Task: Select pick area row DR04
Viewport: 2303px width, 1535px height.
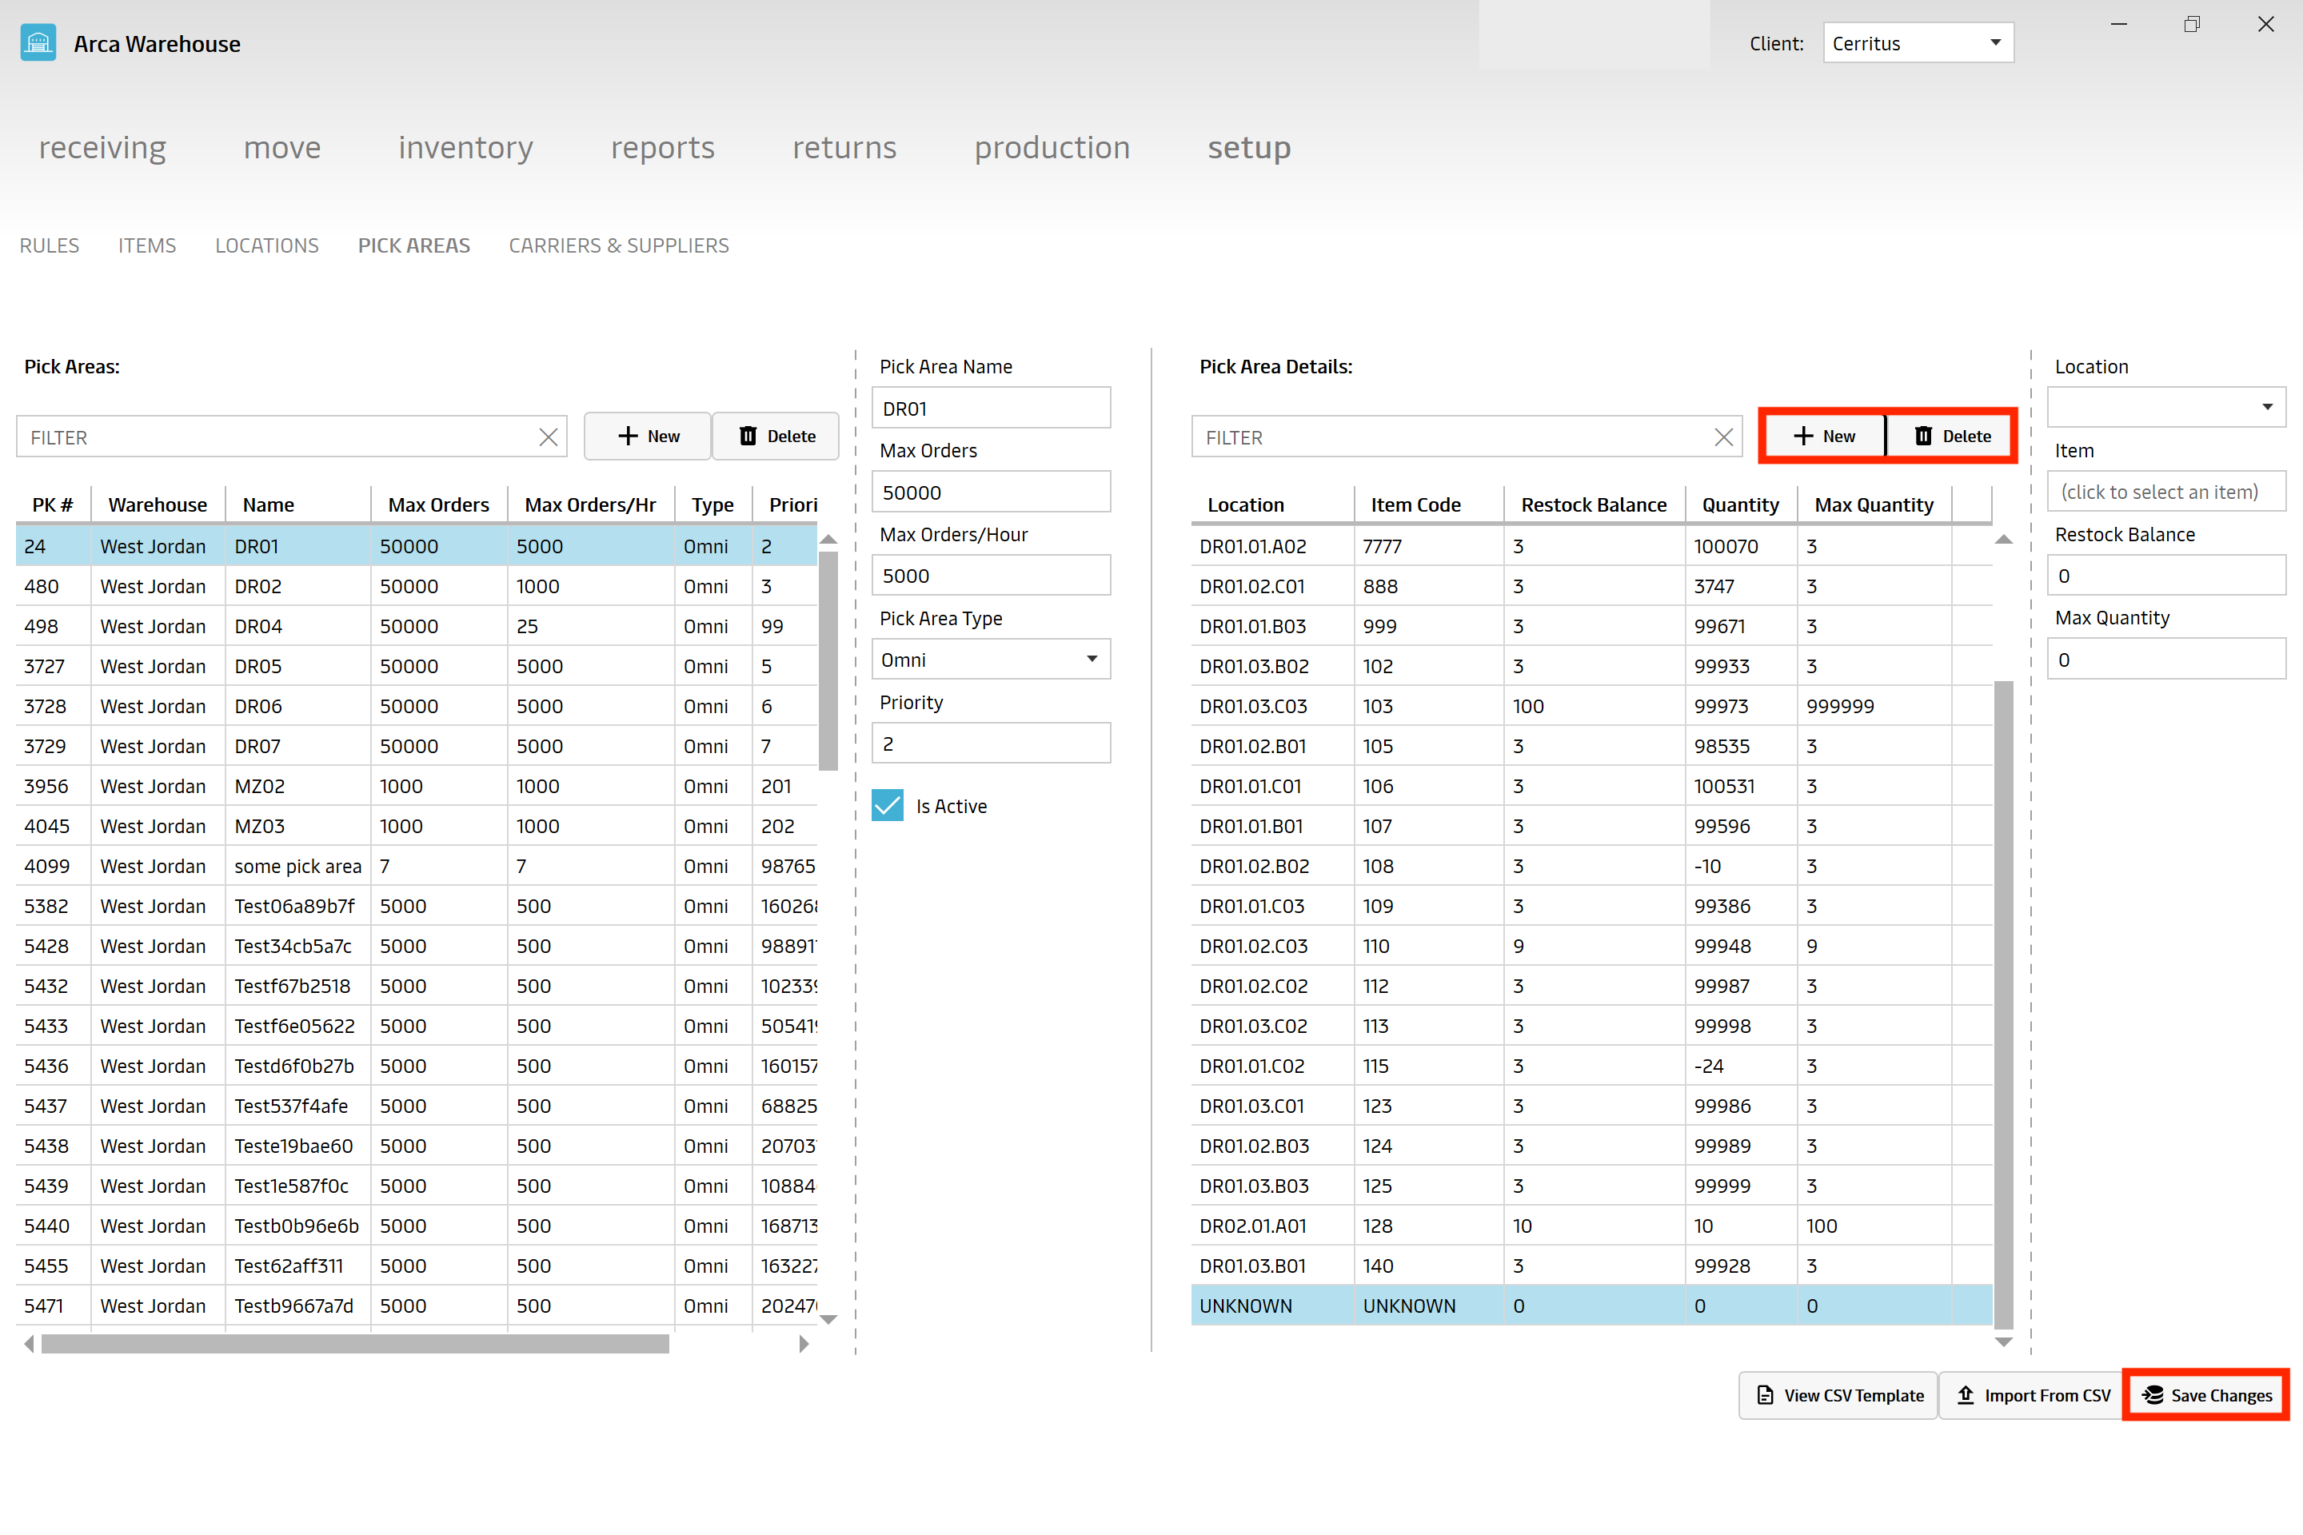Action: (416, 627)
